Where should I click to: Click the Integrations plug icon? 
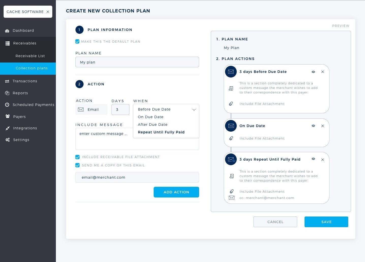click(8, 128)
